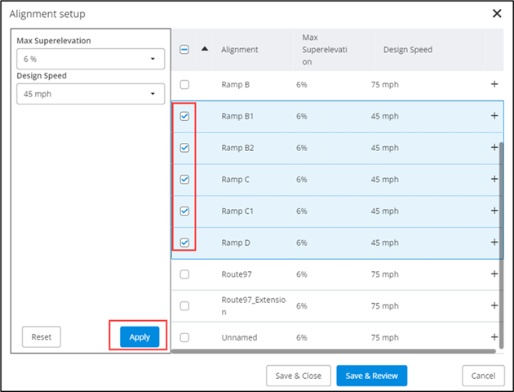Enable the Ramp B checkbox

pos(184,84)
